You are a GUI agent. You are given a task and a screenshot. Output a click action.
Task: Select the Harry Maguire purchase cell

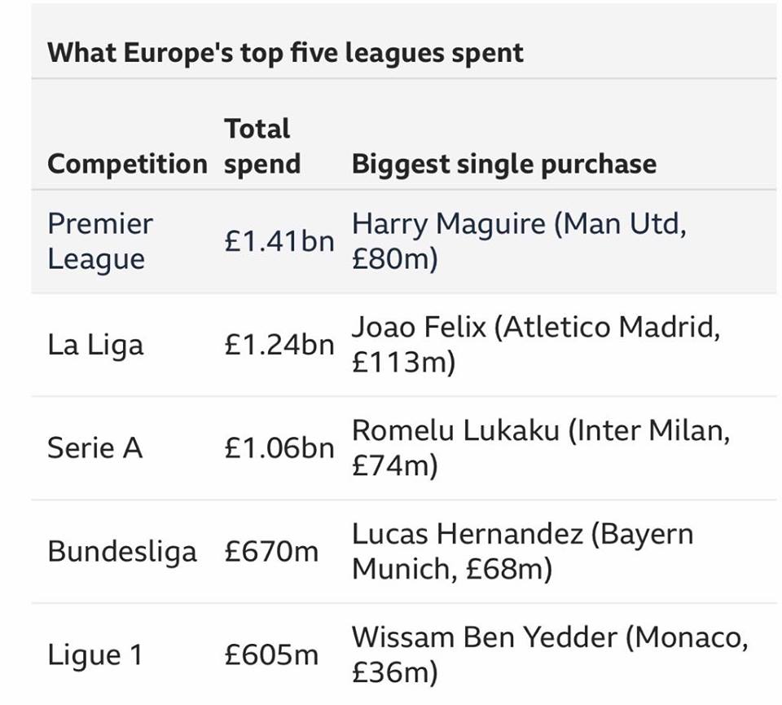(x=519, y=241)
